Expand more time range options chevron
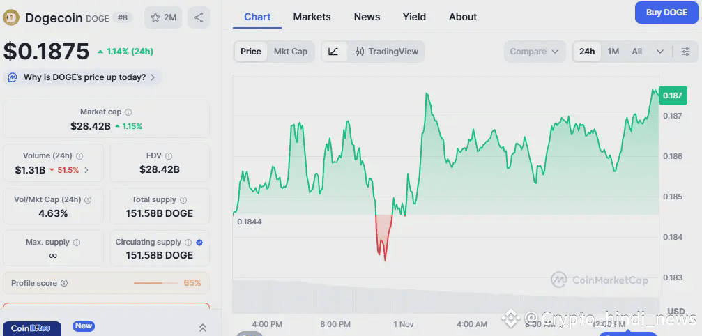This screenshot has width=702, height=336. pyautogui.click(x=660, y=52)
